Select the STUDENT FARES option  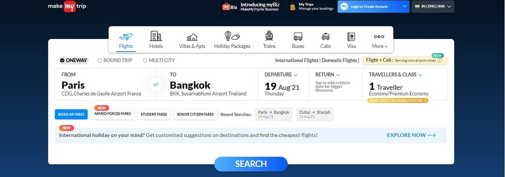pos(154,114)
